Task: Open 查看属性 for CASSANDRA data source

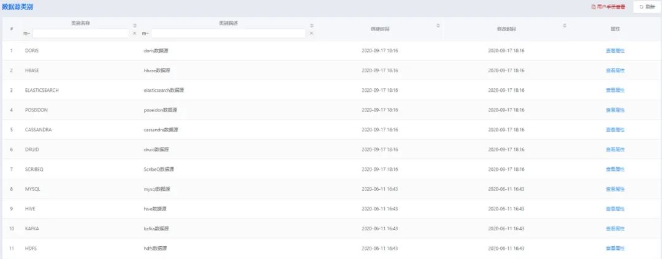Action: (x=615, y=130)
